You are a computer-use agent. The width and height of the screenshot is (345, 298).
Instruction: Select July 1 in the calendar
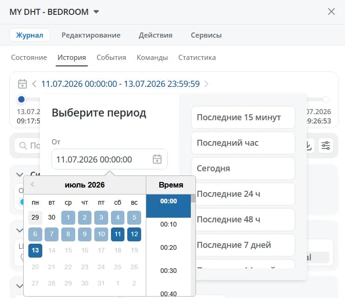pos(68,217)
